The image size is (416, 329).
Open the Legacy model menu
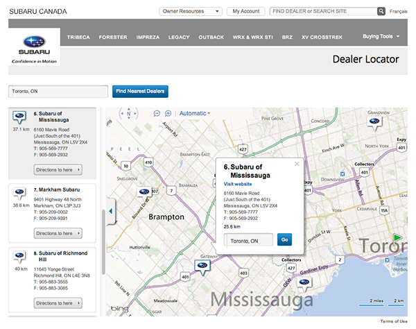tap(179, 37)
